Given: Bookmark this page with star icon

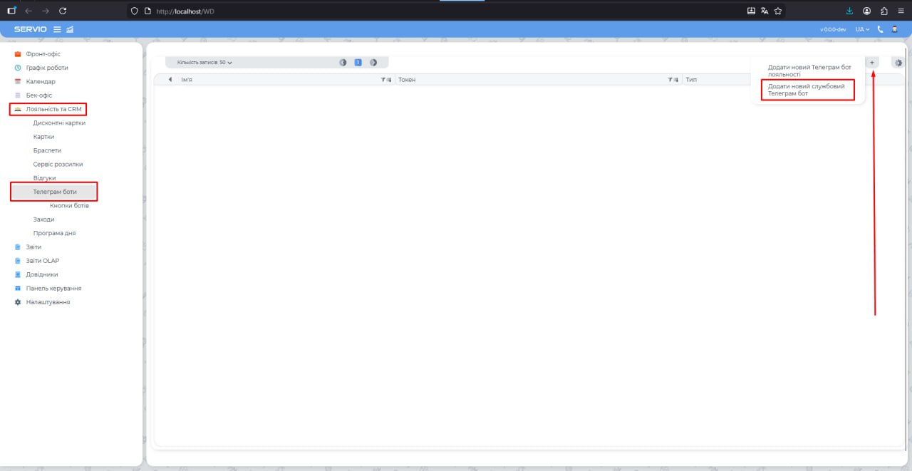Looking at the screenshot, I should [778, 11].
